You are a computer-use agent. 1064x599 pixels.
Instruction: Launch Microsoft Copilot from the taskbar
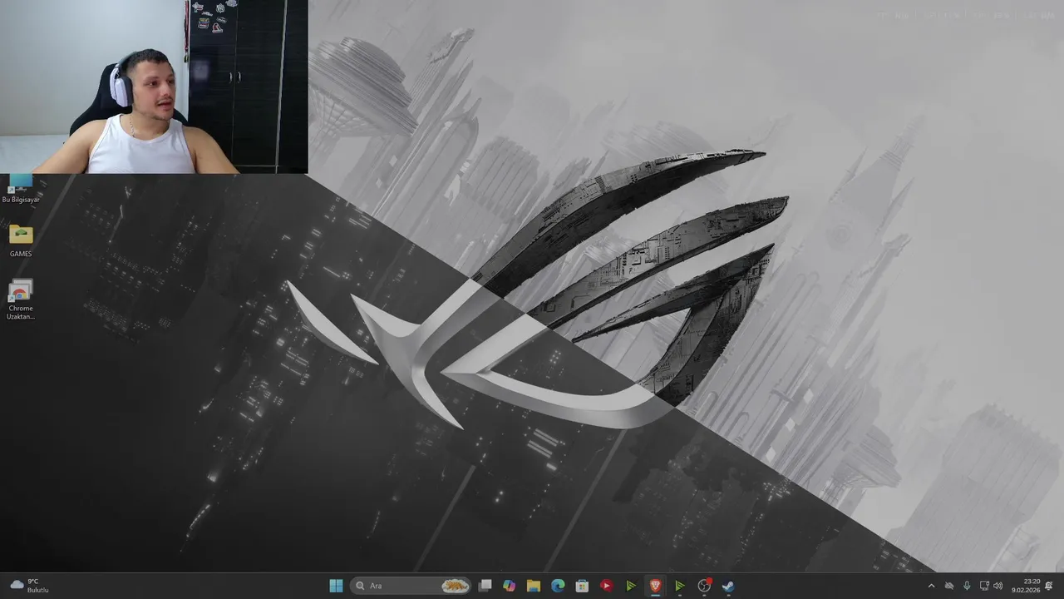(510, 586)
